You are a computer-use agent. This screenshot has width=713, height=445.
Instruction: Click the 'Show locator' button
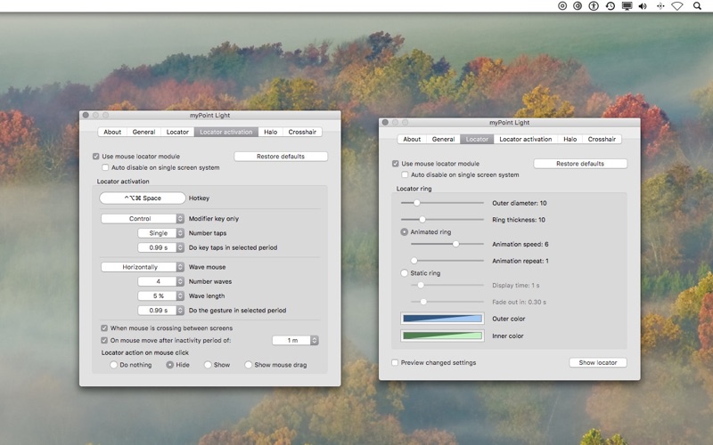(597, 362)
